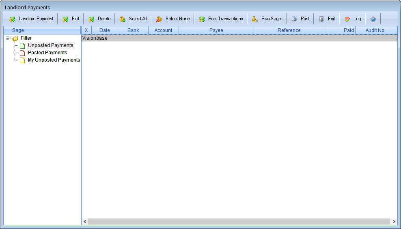
Task: Select Unposted Payments filter
Action: point(50,45)
